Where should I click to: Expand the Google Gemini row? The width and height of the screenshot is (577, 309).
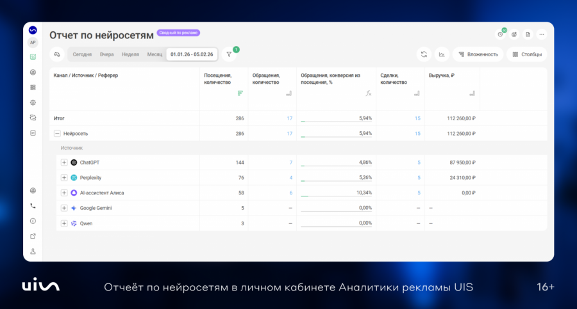pyautogui.click(x=64, y=208)
